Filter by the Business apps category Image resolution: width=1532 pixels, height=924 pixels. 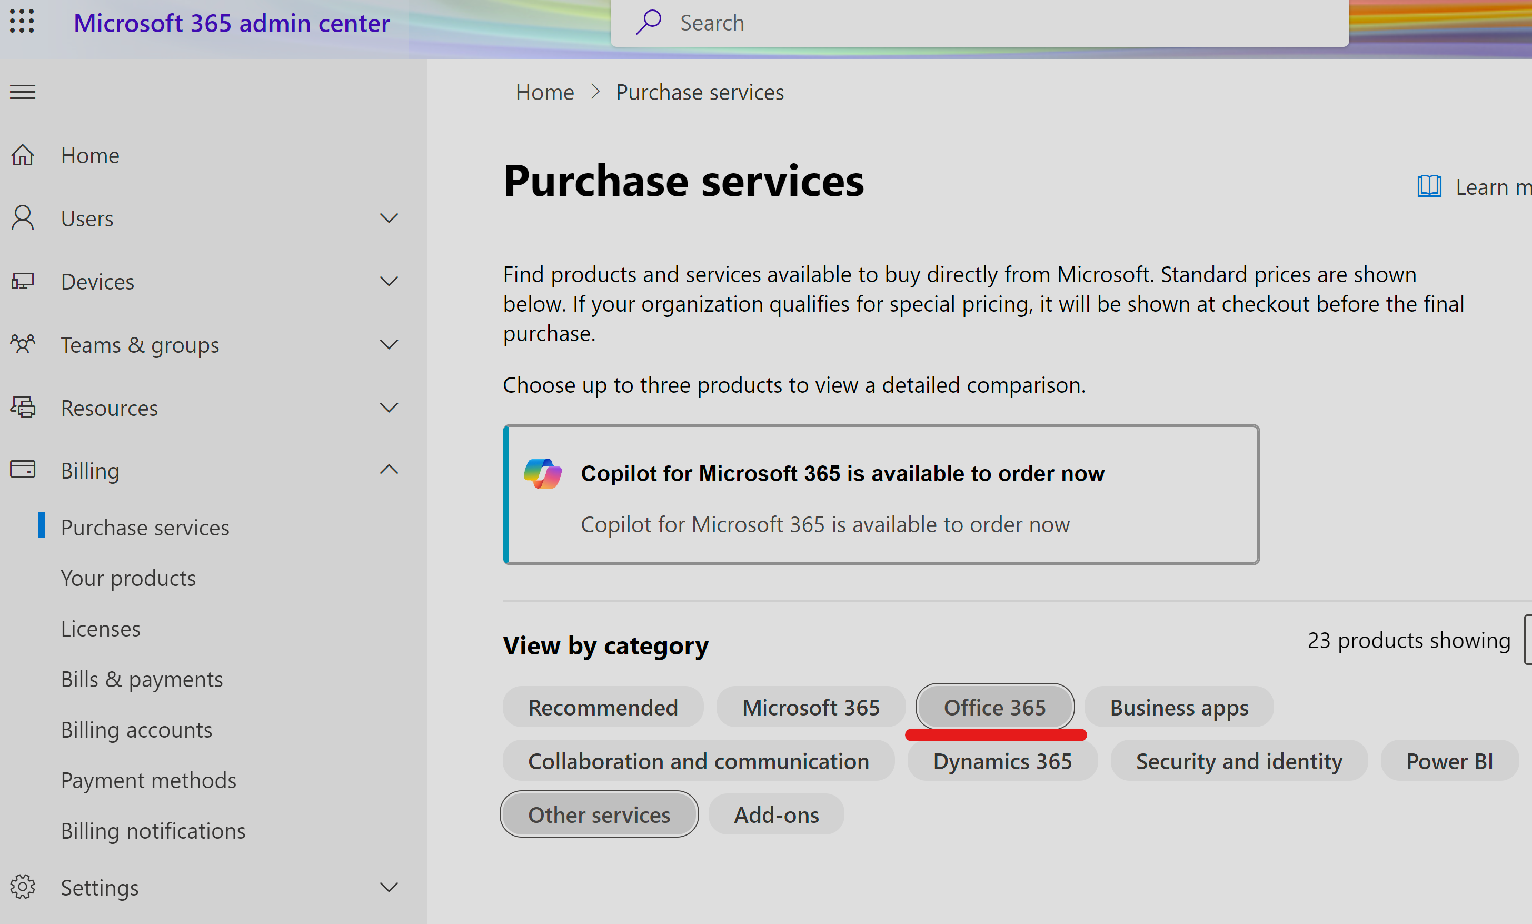[x=1179, y=707]
